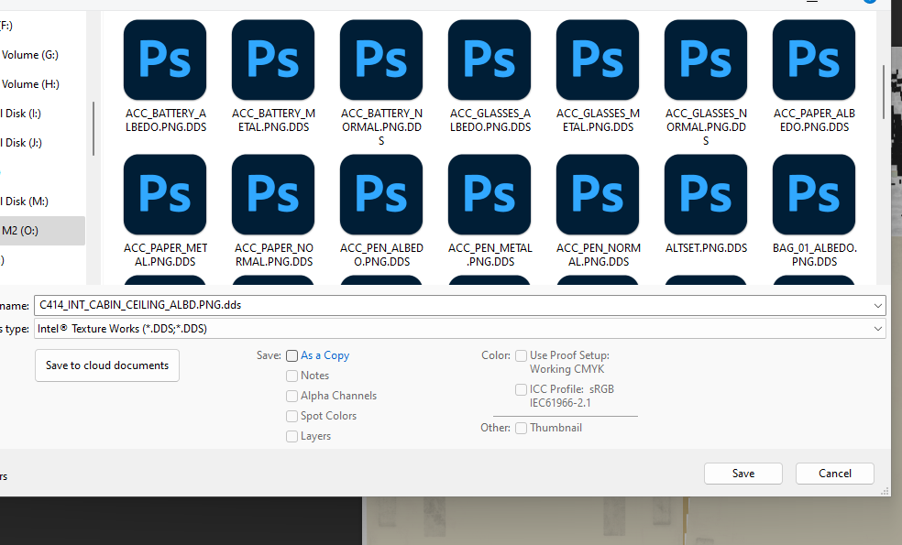The width and height of the screenshot is (902, 545).
Task: Click the sidebar navigation scrollbar
Action: (x=93, y=129)
